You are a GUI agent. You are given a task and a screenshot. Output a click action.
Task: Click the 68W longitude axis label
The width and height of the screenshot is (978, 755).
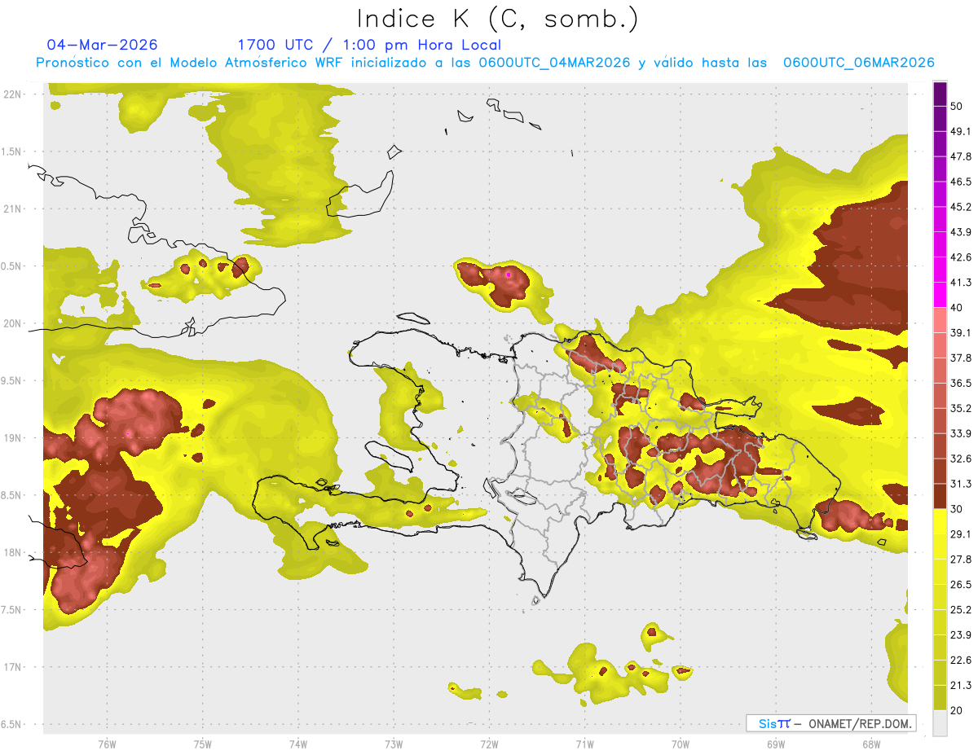coord(870,744)
